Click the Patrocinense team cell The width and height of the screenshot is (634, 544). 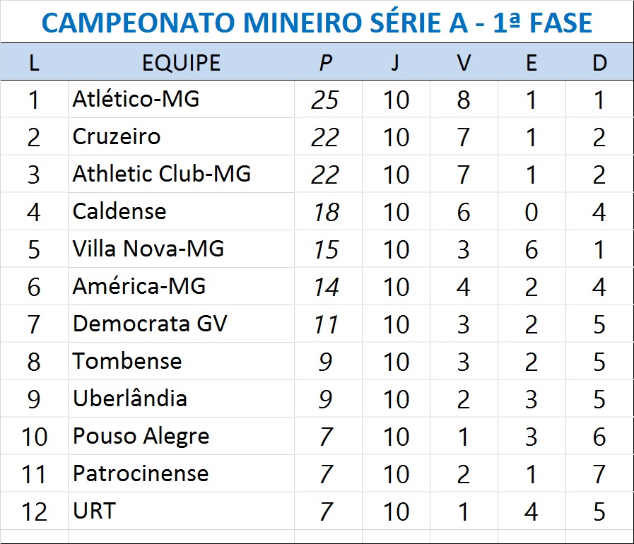[141, 473]
